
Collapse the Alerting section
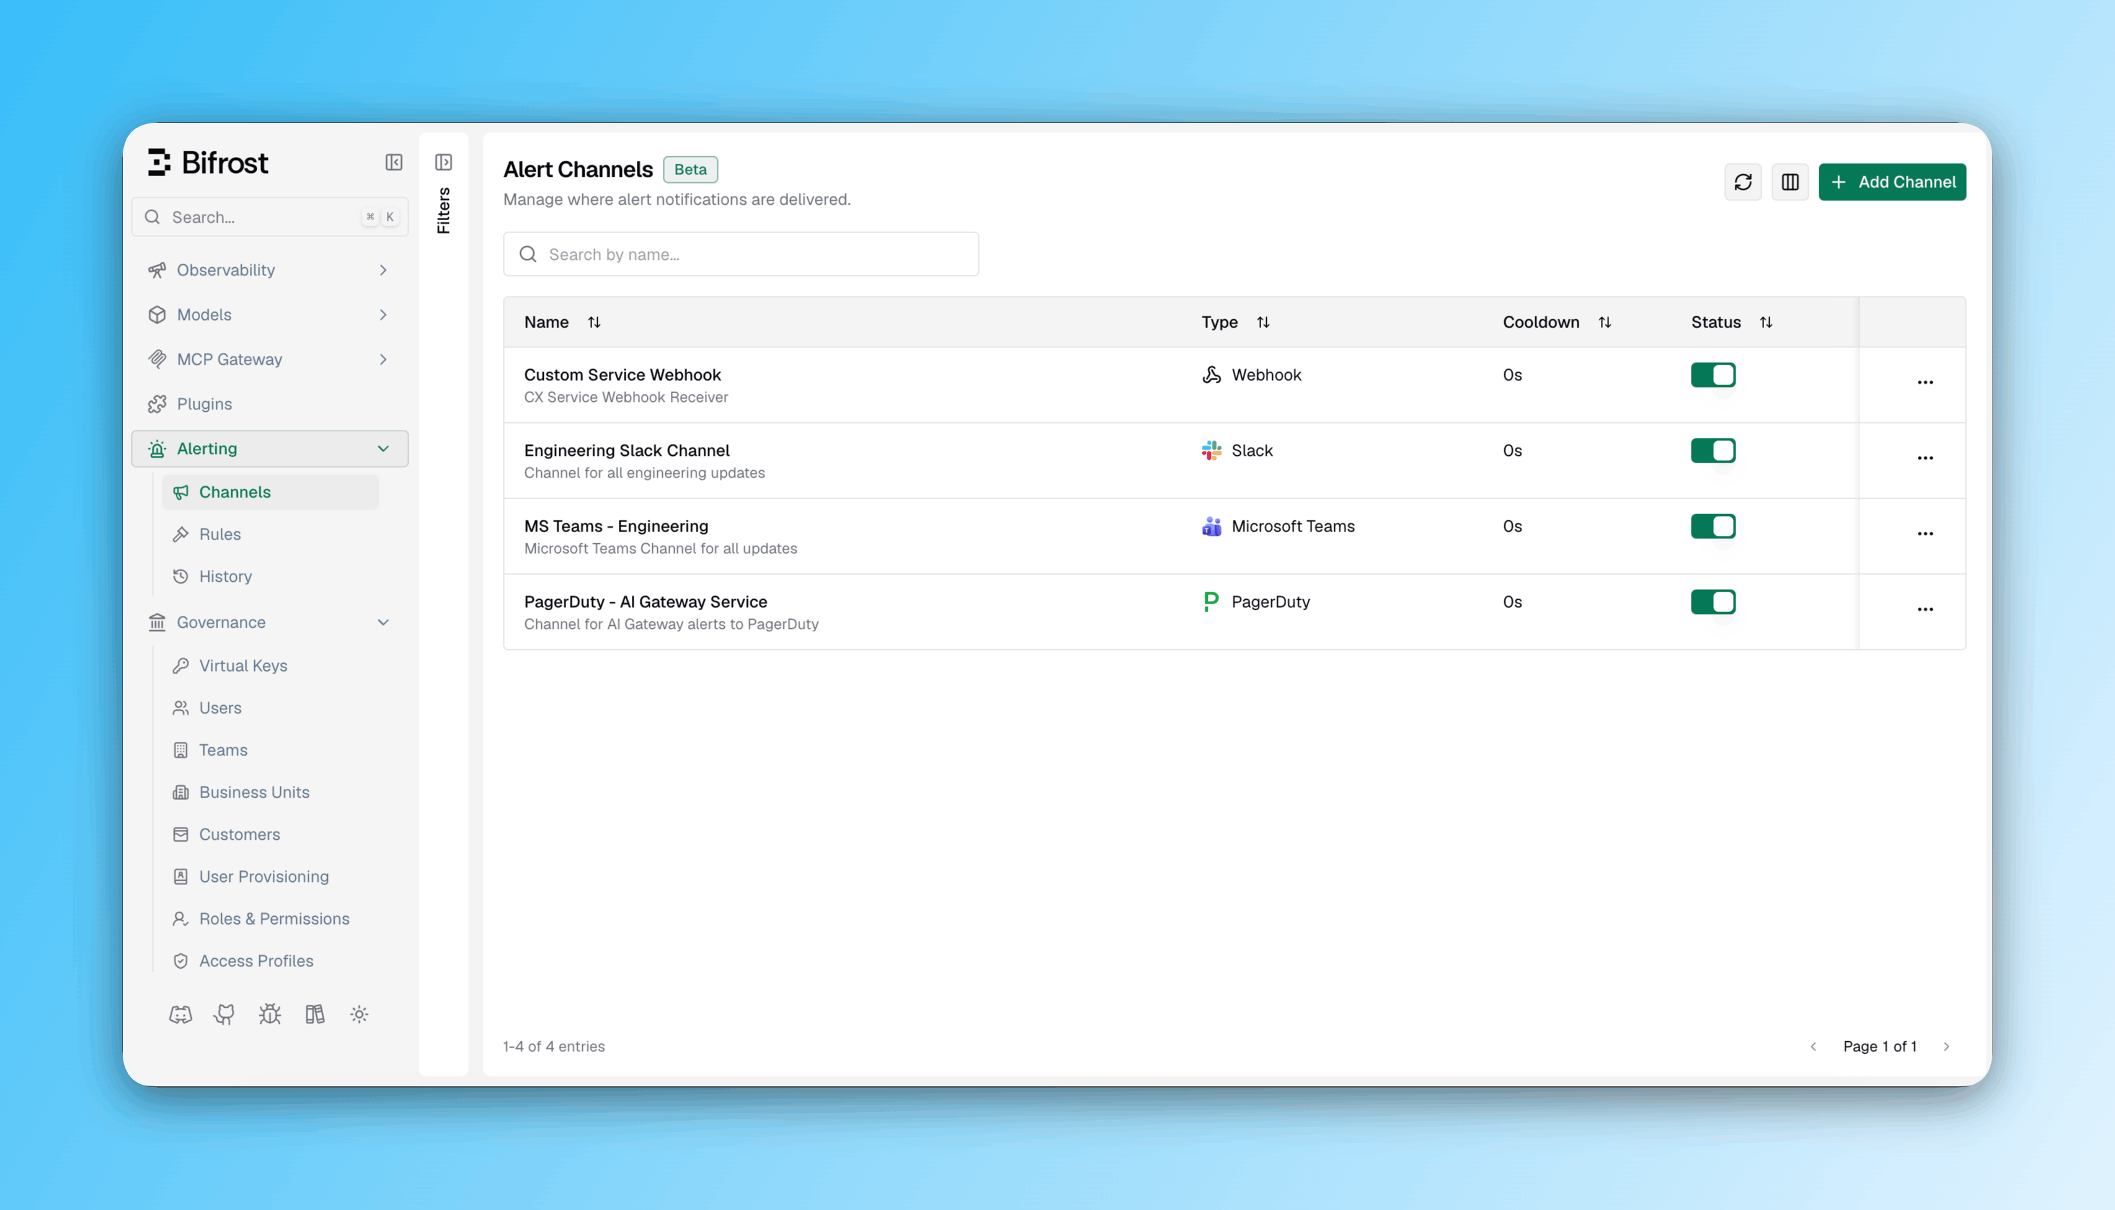coord(270,449)
